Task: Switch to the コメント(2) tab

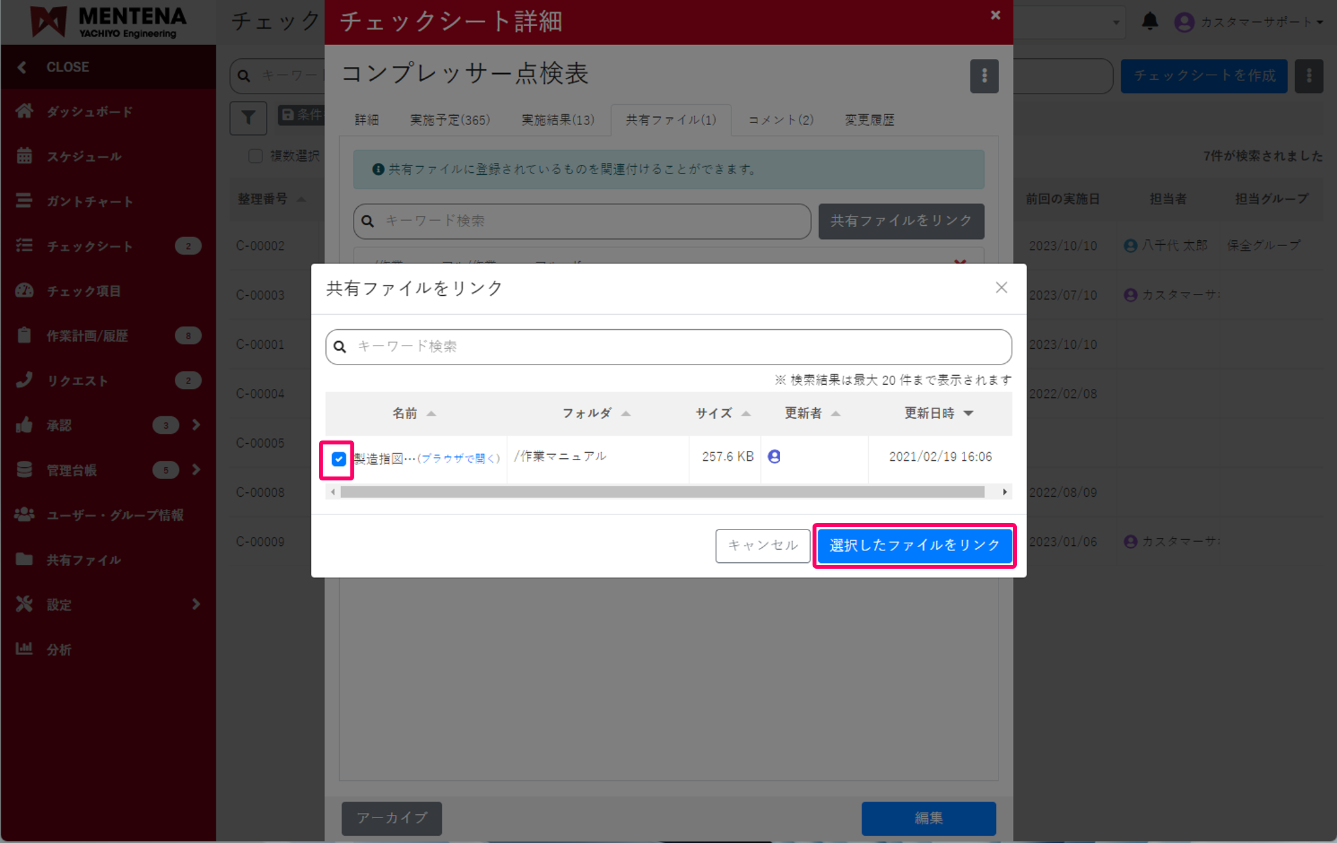Action: click(779, 119)
